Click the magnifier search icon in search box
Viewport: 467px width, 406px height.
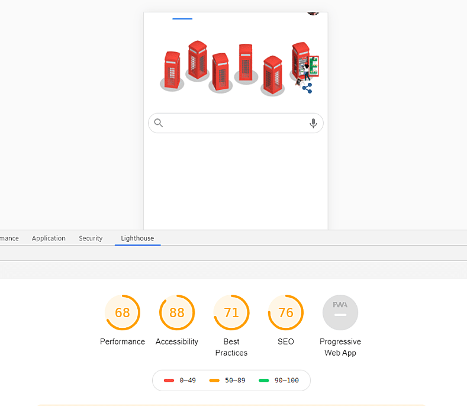click(x=159, y=123)
